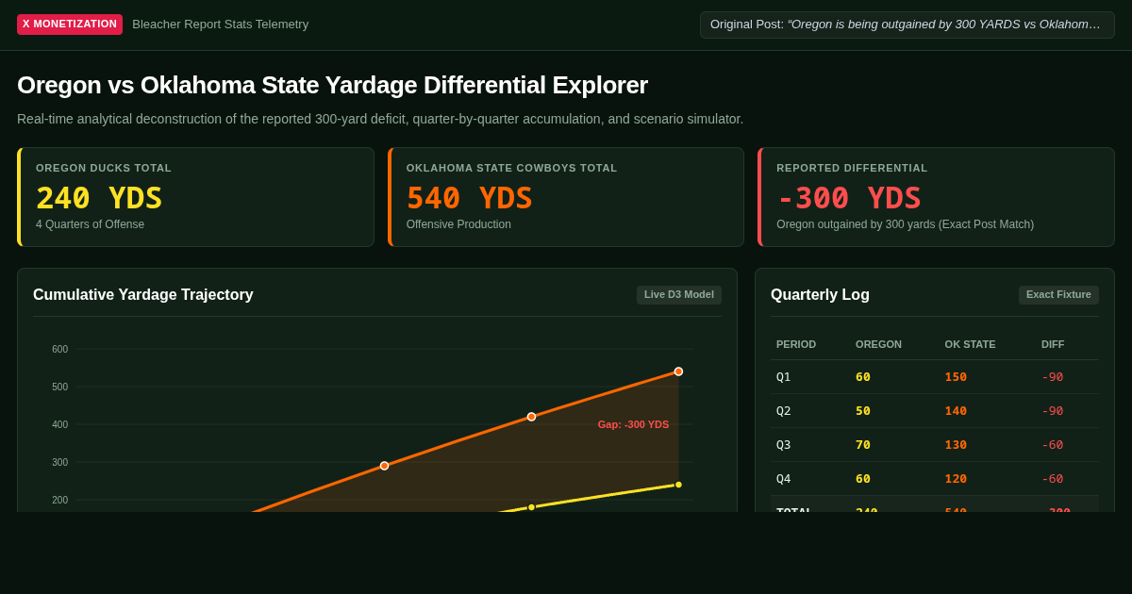Screen dimensions: 1132x594
Task: Click the Bleacher Report Stats Telemetry label
Action: click(220, 25)
